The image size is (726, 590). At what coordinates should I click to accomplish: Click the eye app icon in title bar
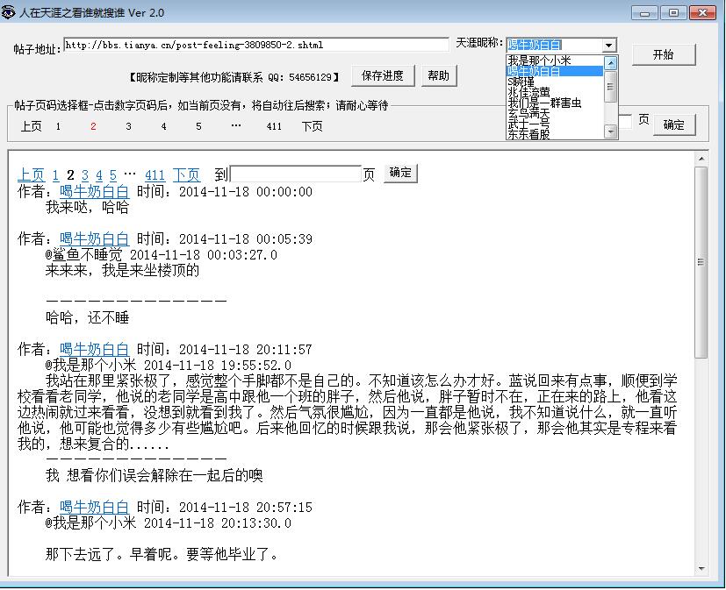point(8,12)
